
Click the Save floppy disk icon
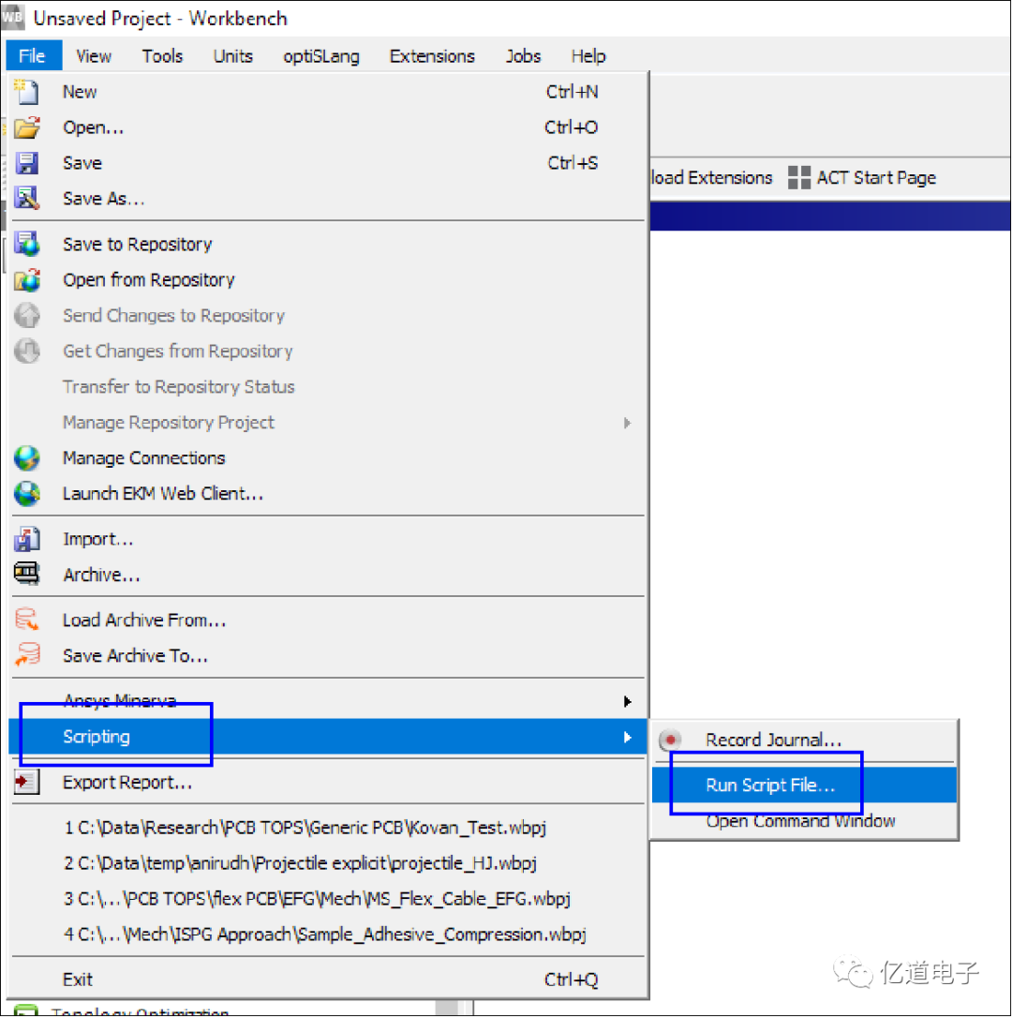27,163
